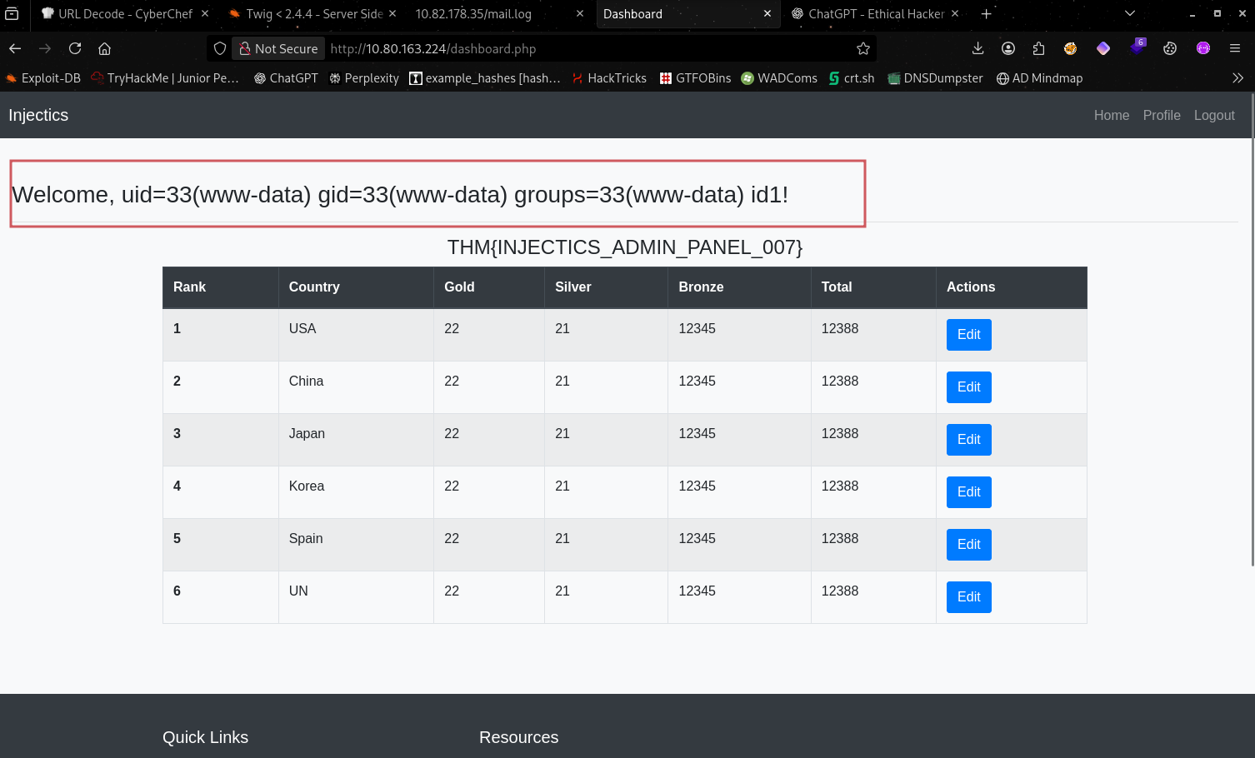The height and width of the screenshot is (758, 1255).
Task: Click Edit for the USA row
Action: pyautogui.click(x=968, y=335)
